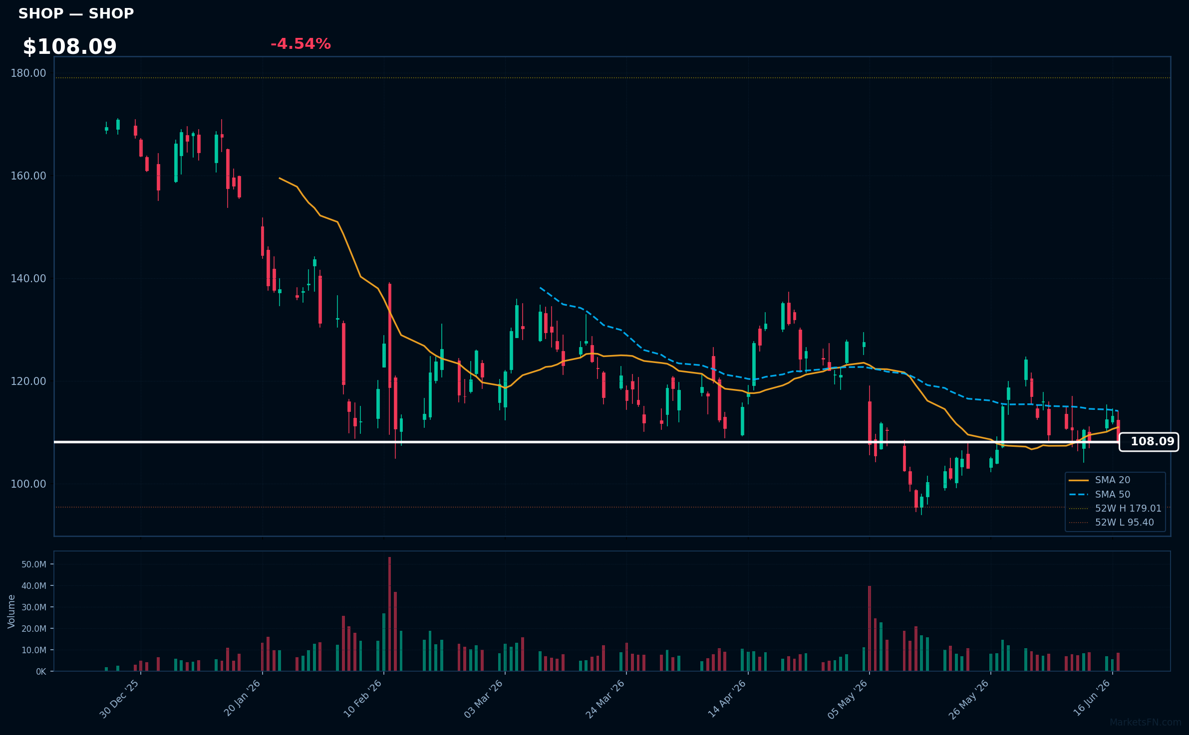The height and width of the screenshot is (735, 1189).
Task: Click the boxed 108.09 last-price tag
Action: (1149, 442)
